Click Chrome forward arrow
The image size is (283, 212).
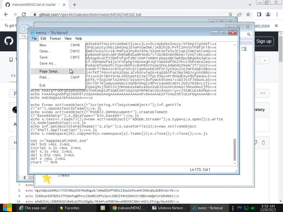pyautogui.click(x=15, y=14)
